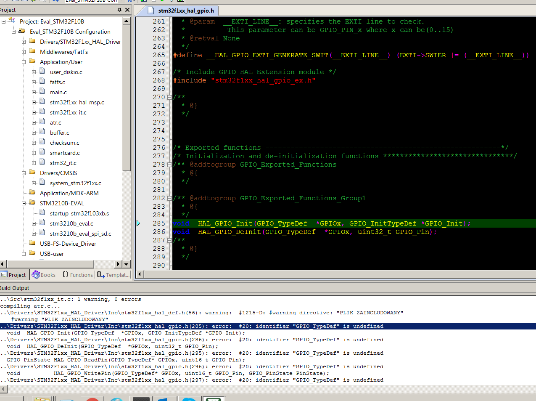Open the Functions tab

(x=77, y=275)
